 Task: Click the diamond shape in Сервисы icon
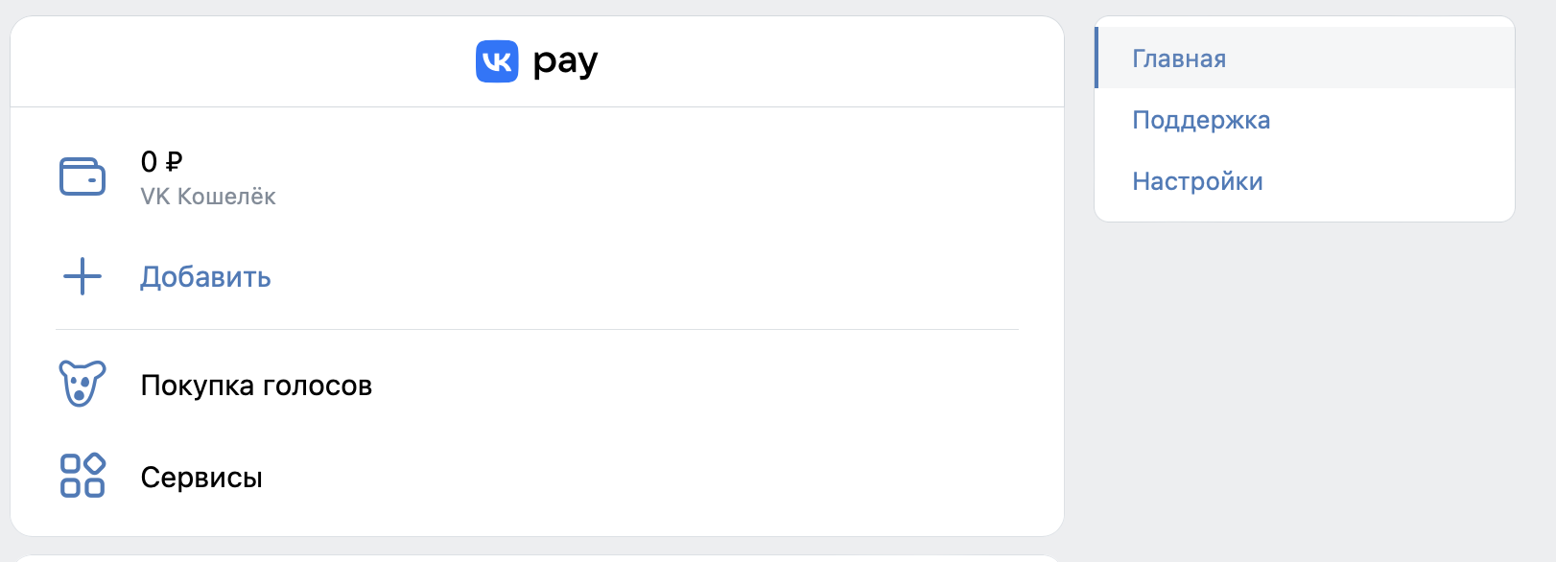(94, 464)
